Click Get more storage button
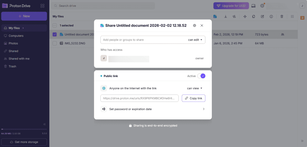Screen dimensions: 307x147 pos(24,142)
